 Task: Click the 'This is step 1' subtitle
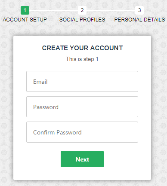82,59
